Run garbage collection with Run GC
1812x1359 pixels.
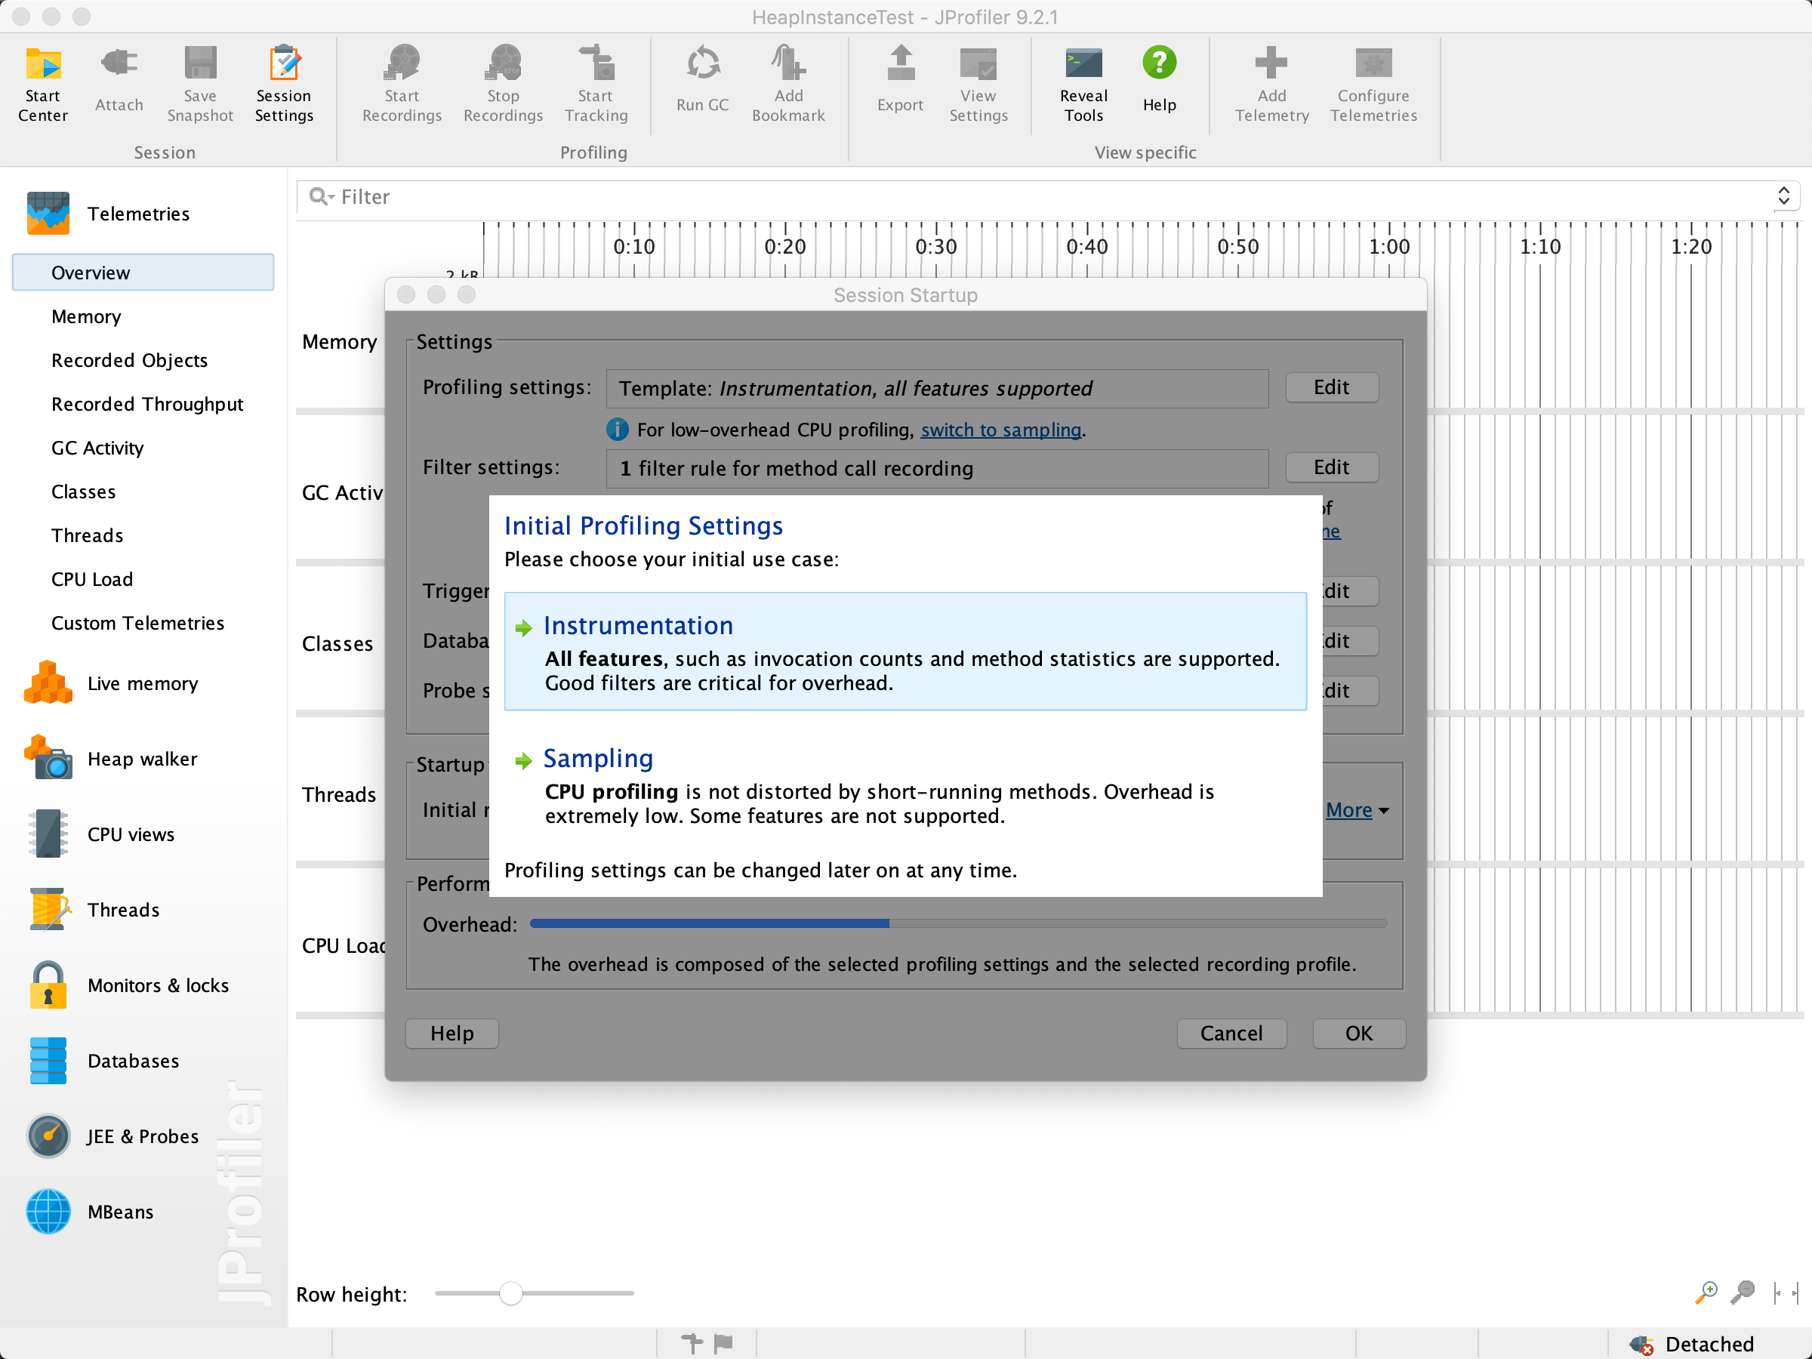coord(702,80)
